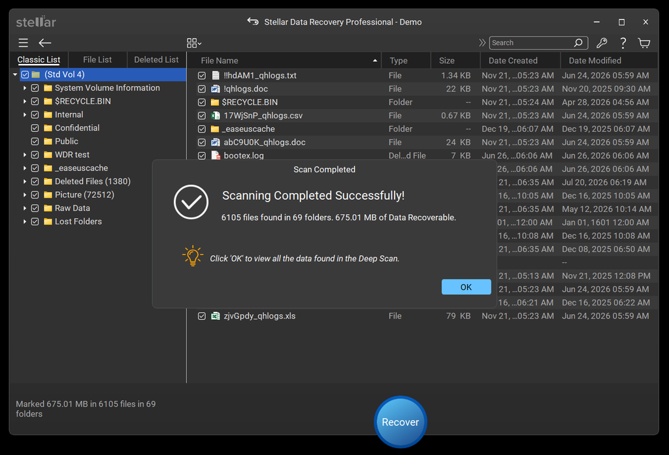Screen dimensions: 669x455
Task: Open help question mark icon
Action: click(623, 42)
